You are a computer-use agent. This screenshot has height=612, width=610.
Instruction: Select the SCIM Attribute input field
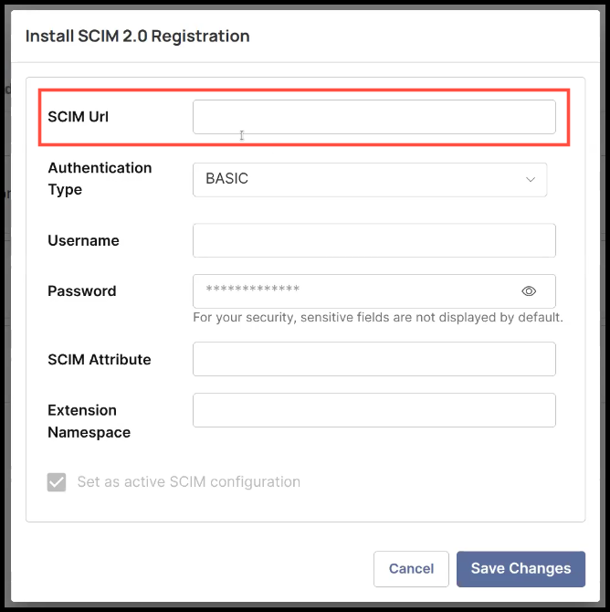tap(373, 359)
